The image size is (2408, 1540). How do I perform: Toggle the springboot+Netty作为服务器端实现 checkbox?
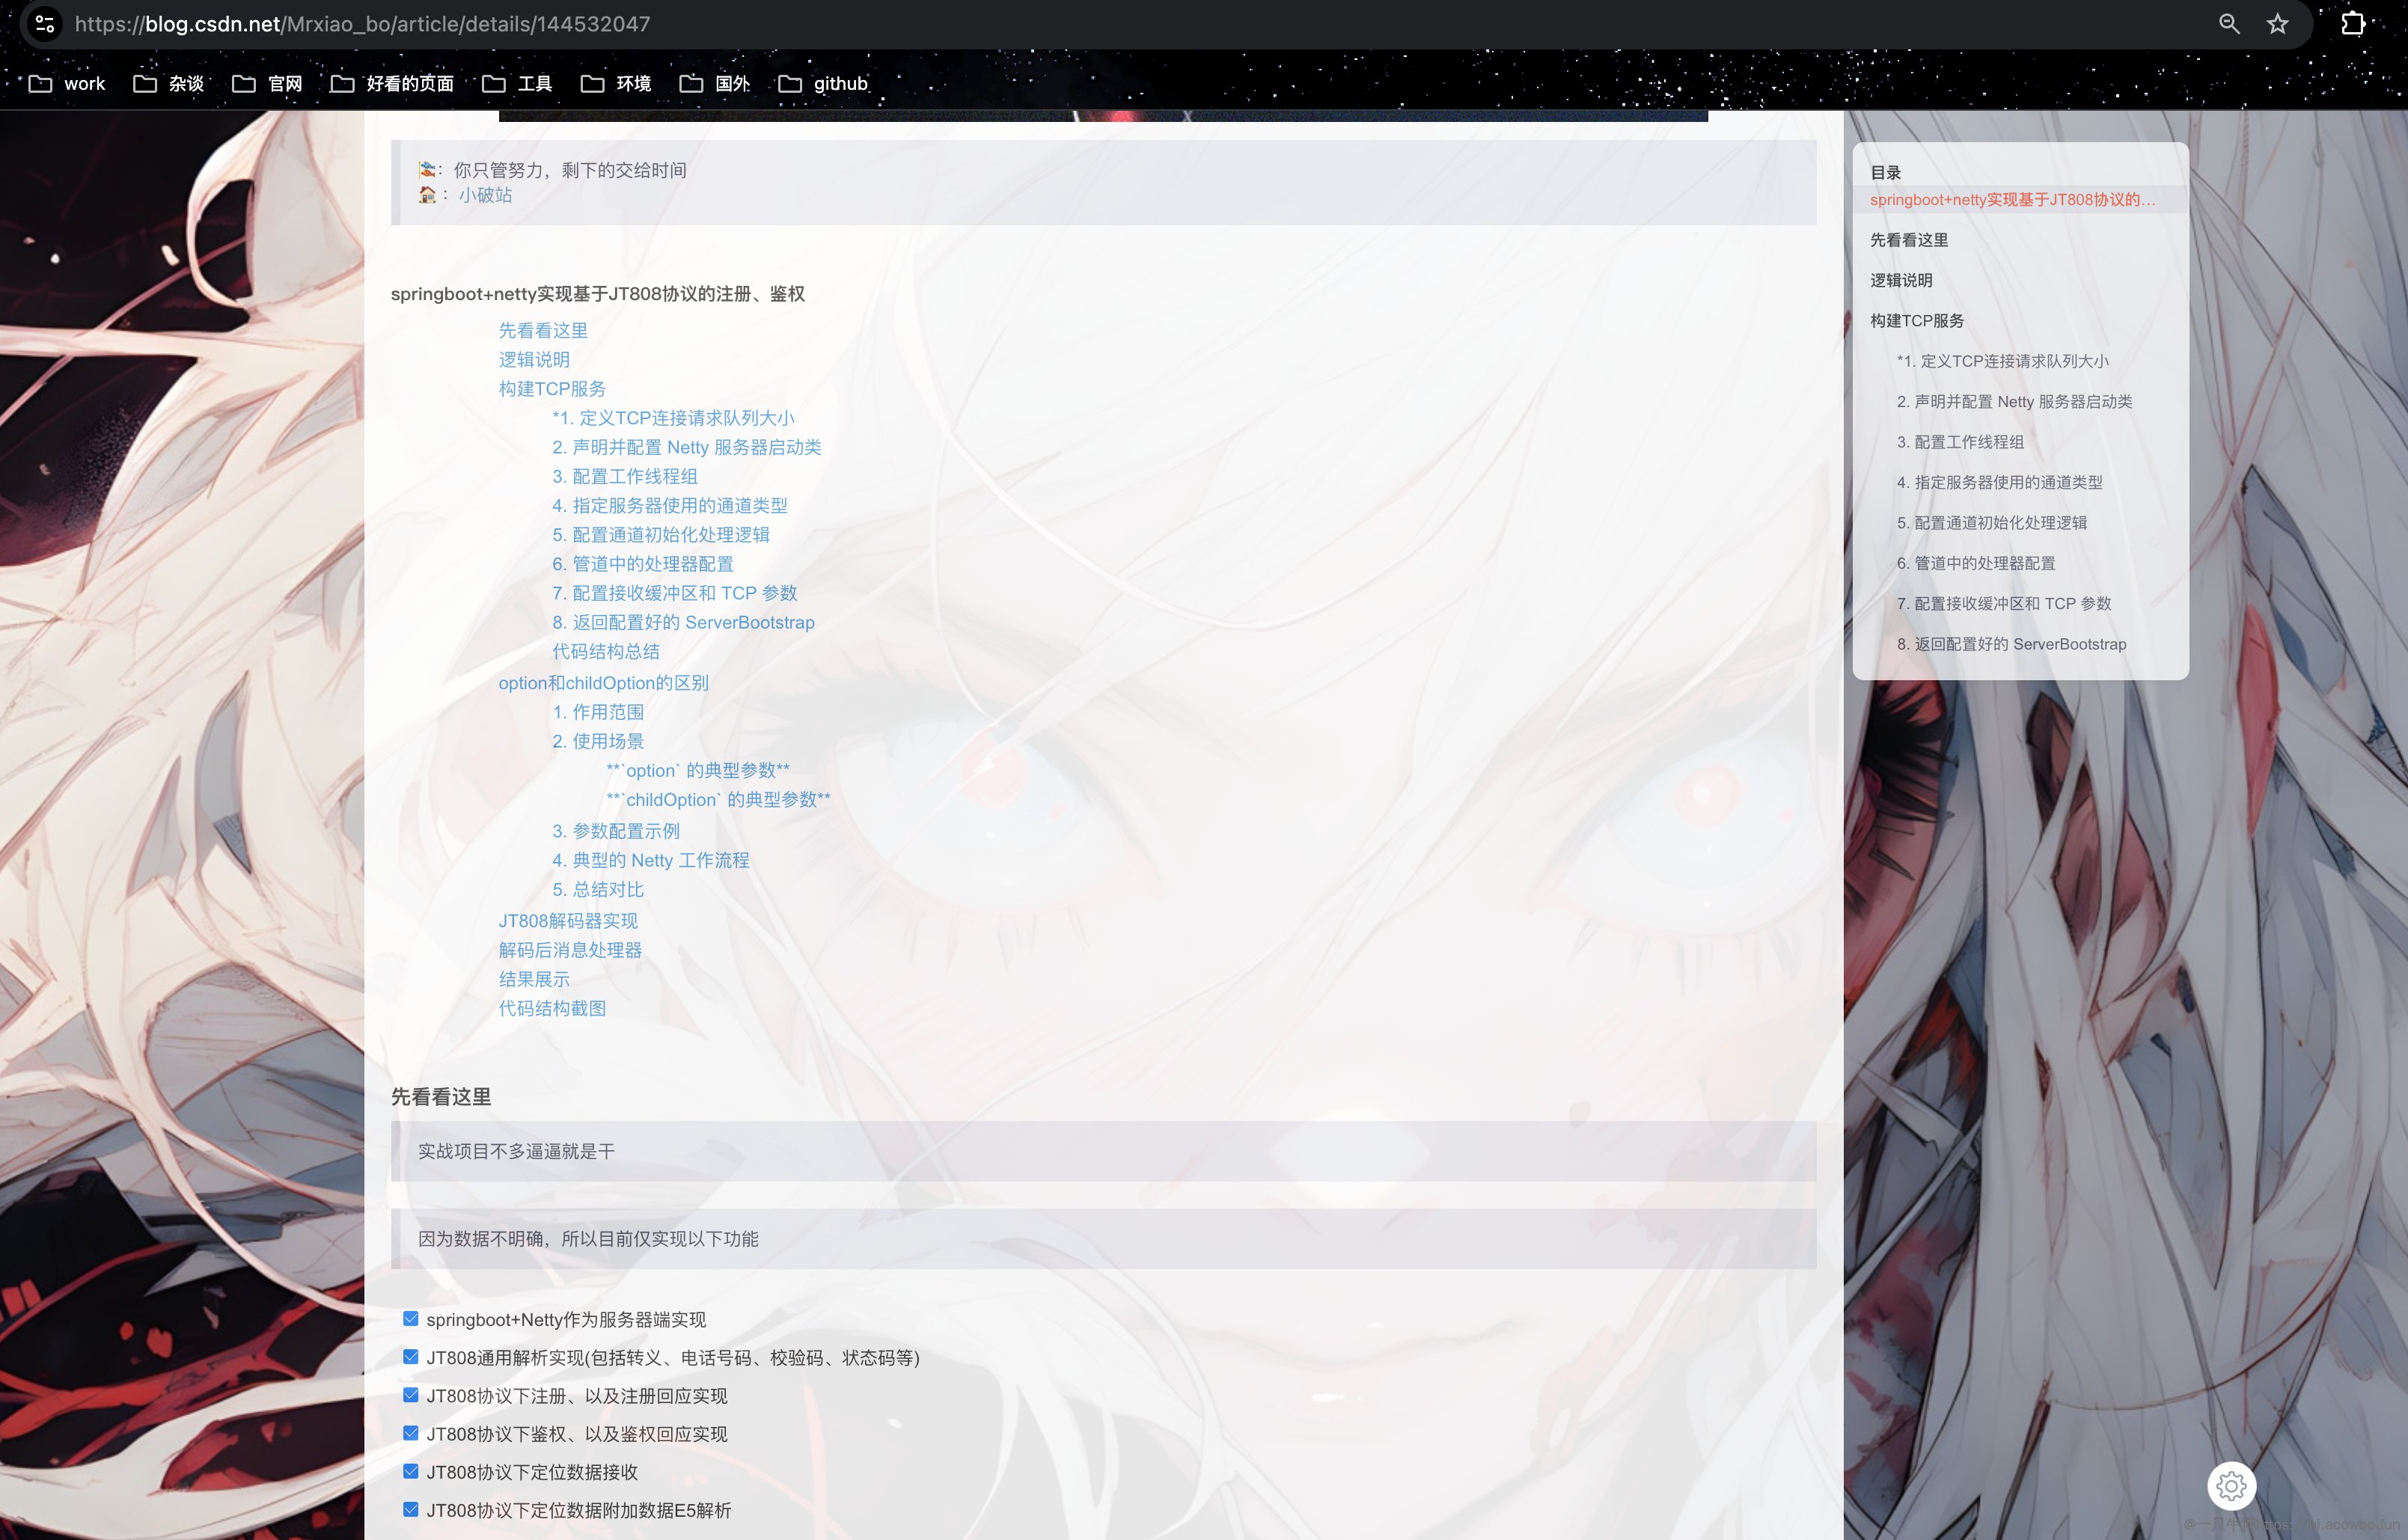click(410, 1319)
